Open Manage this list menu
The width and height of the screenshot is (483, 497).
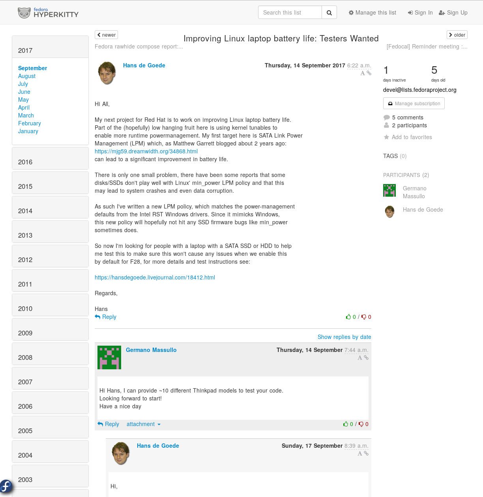pyautogui.click(x=372, y=13)
